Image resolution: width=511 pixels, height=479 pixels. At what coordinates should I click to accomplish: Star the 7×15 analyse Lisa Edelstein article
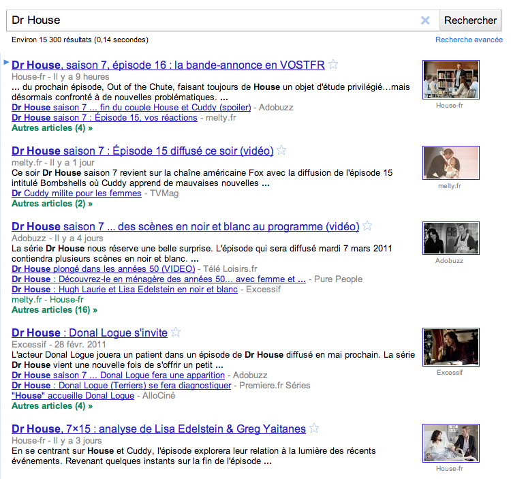coord(314,428)
